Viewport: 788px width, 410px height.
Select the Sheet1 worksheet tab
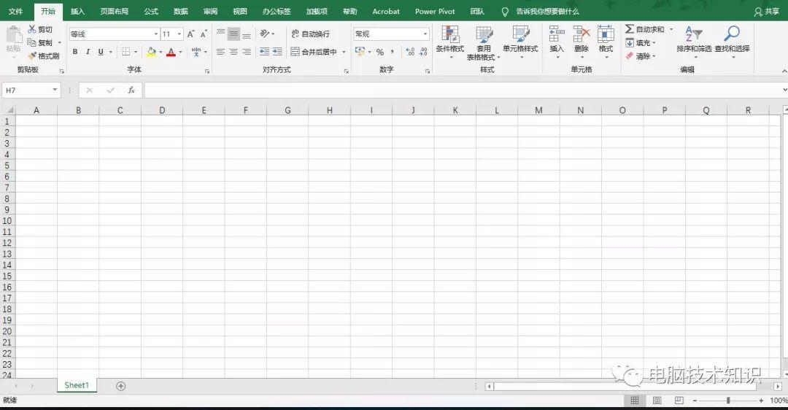[x=77, y=385]
